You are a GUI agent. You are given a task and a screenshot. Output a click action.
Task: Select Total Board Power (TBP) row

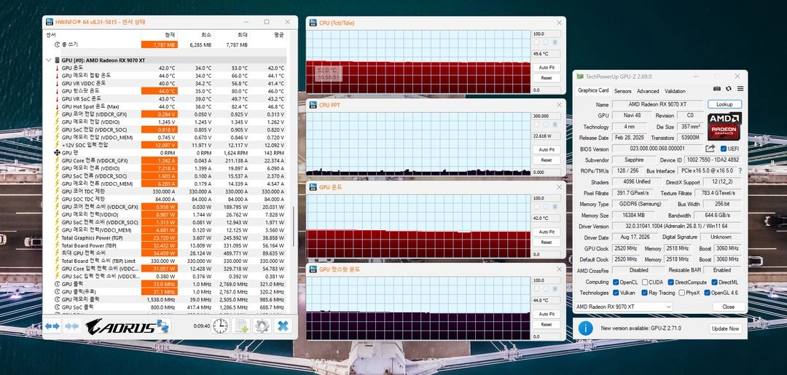pos(170,245)
